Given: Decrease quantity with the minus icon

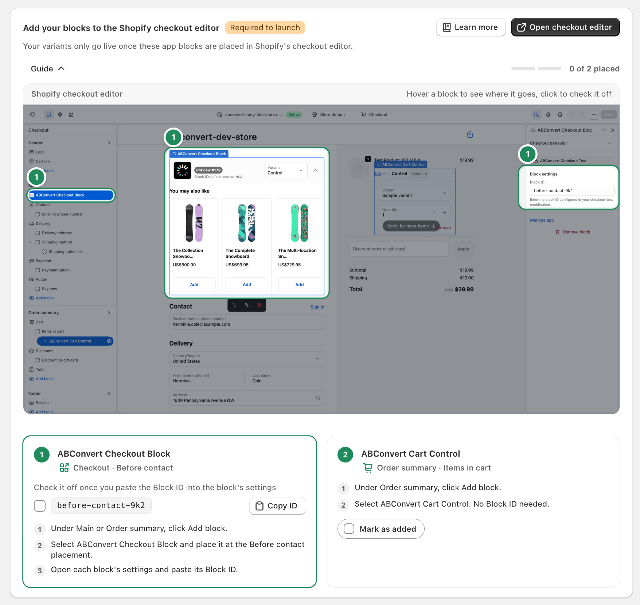Looking at the screenshot, I should click(x=434, y=212).
